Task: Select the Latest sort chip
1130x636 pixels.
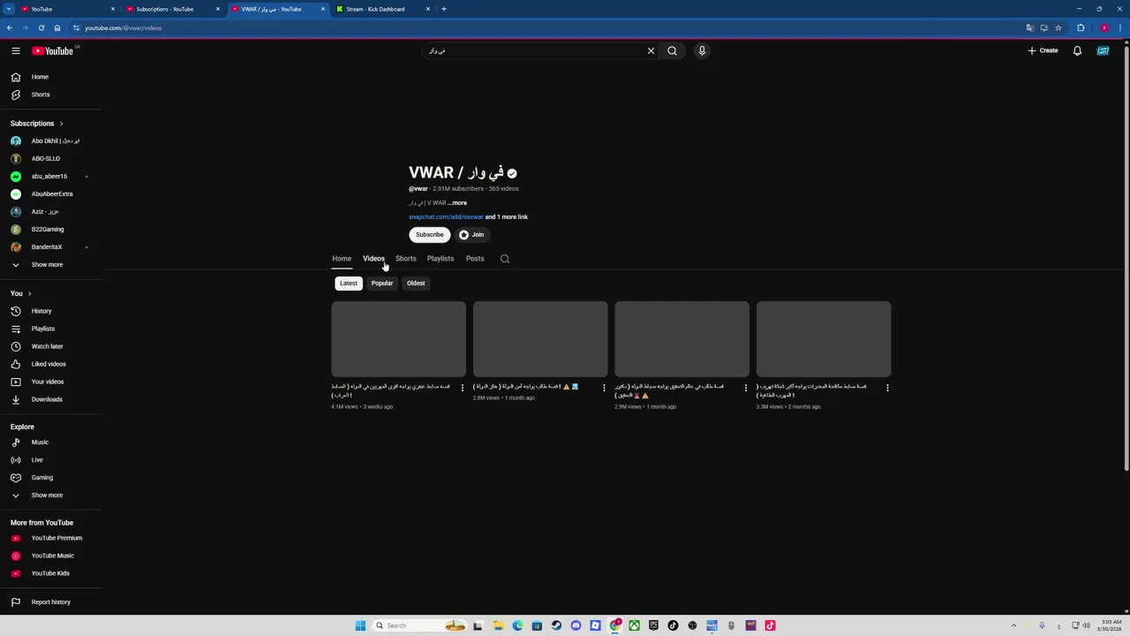Action: [349, 283]
